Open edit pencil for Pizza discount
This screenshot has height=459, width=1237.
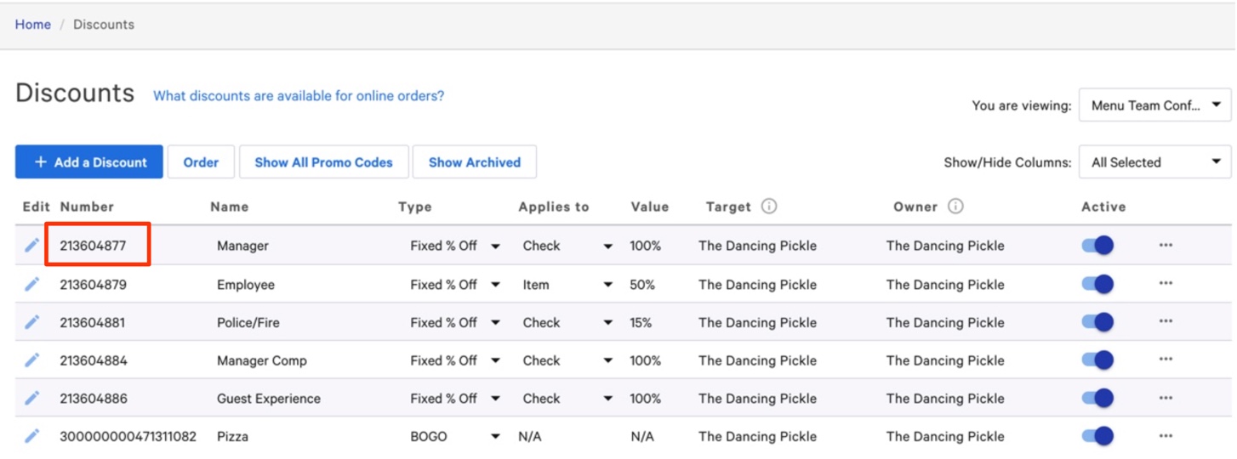[32, 436]
